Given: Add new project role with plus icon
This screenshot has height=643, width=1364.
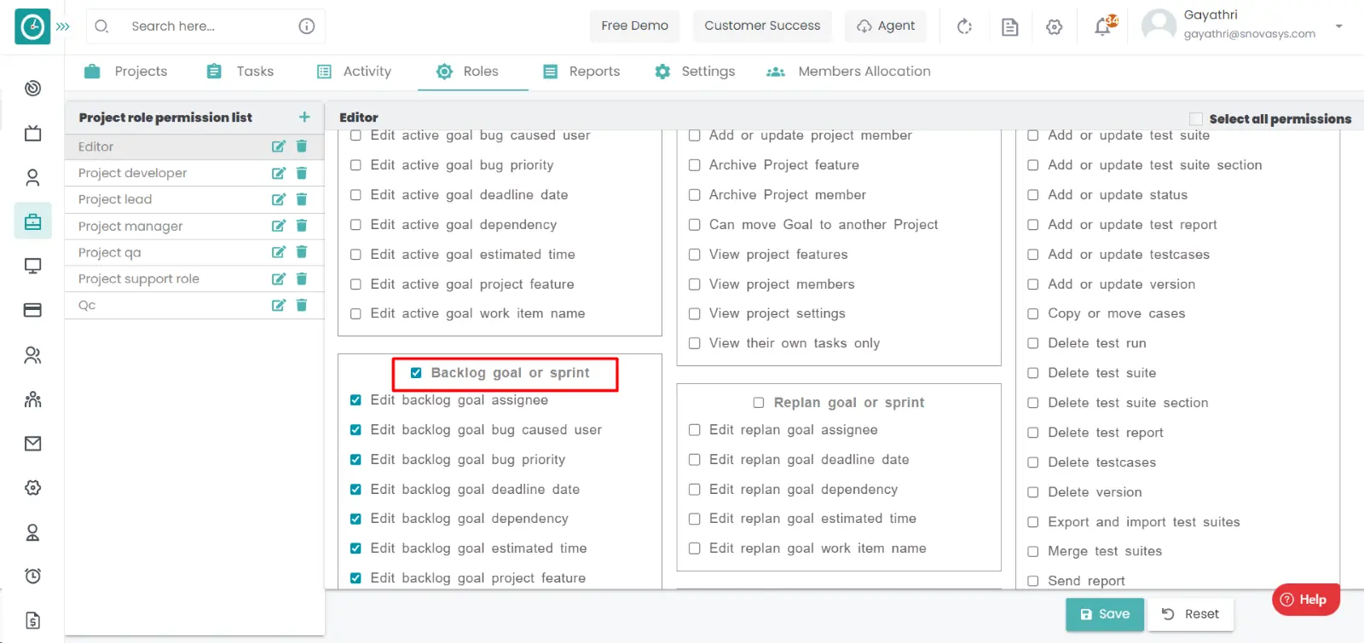Looking at the screenshot, I should pyautogui.click(x=304, y=117).
